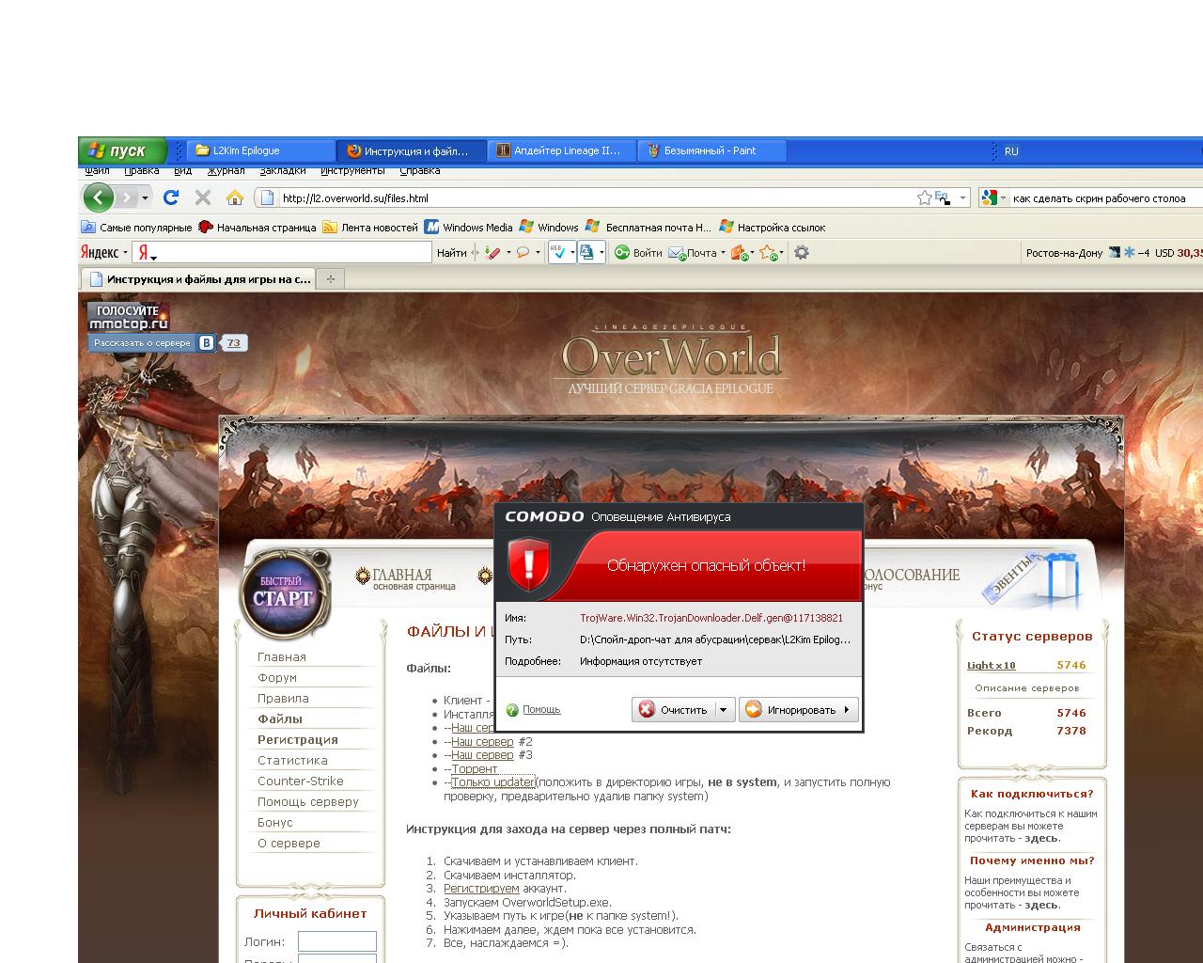The height and width of the screenshot is (963, 1203).
Task: Open the Яндекс logo dropdown menu
Action: click(103, 252)
